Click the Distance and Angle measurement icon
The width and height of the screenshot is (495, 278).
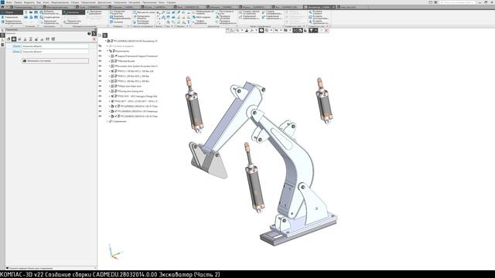click(x=217, y=12)
